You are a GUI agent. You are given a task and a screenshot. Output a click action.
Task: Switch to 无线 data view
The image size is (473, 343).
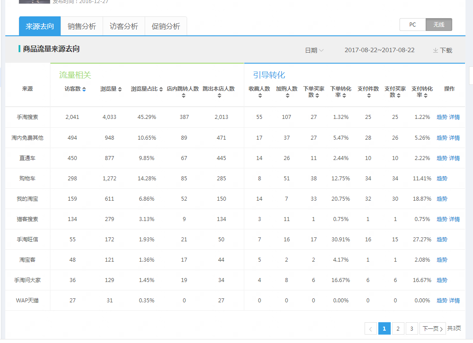tap(439, 25)
